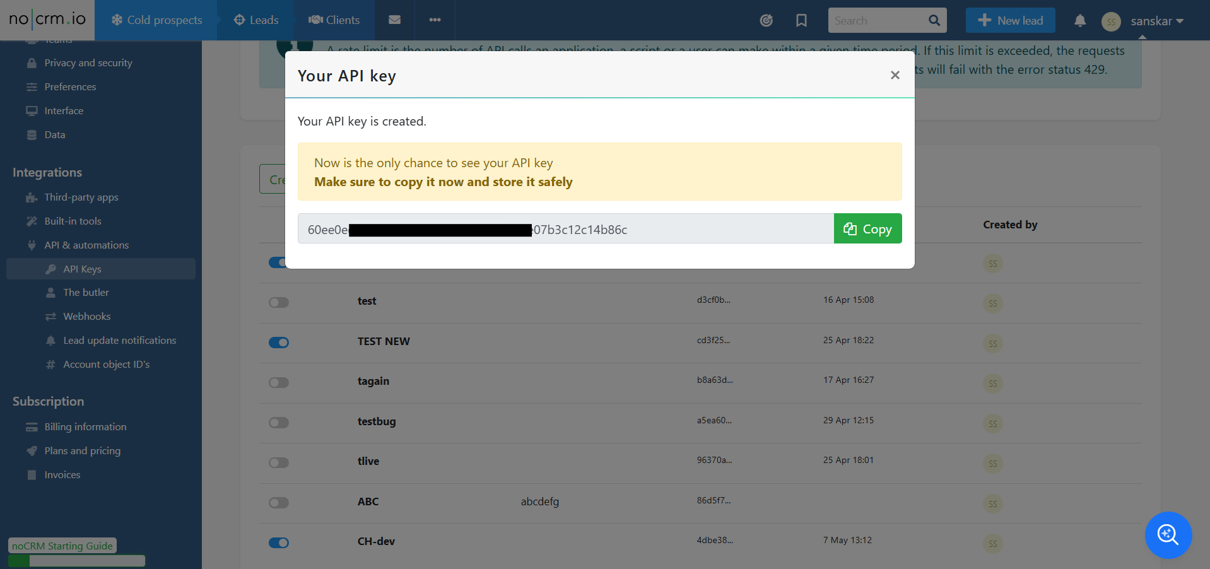Open Billing information
Viewport: 1210px width, 569px height.
click(x=85, y=427)
